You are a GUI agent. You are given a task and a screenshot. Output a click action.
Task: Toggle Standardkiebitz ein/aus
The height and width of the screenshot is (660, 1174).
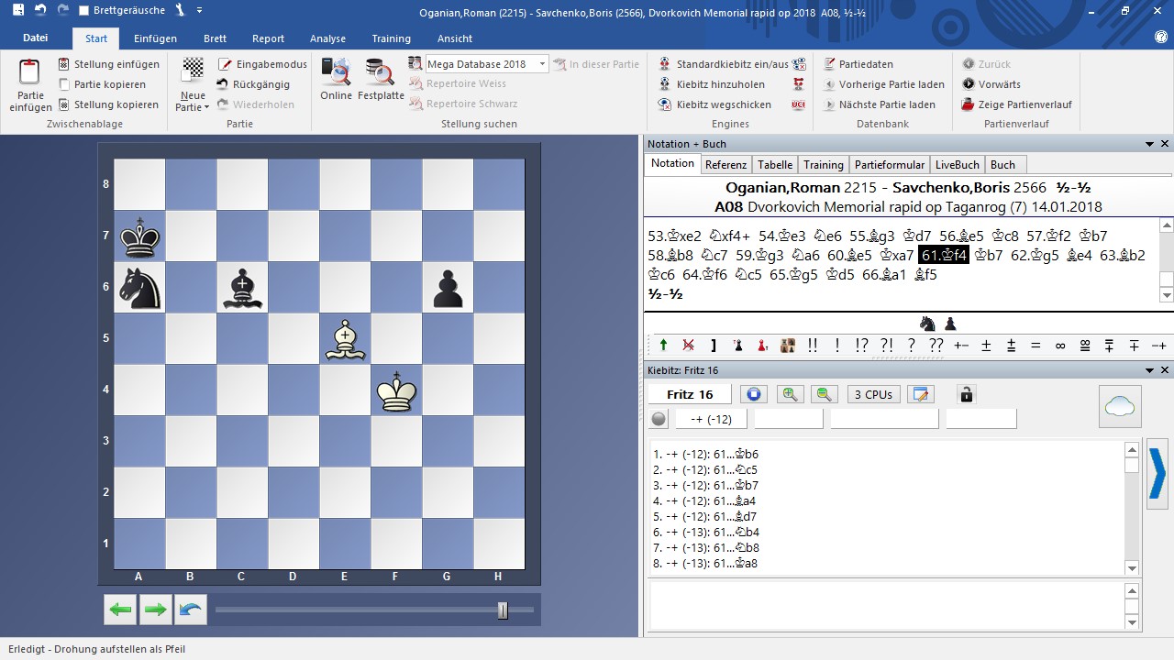pos(723,64)
